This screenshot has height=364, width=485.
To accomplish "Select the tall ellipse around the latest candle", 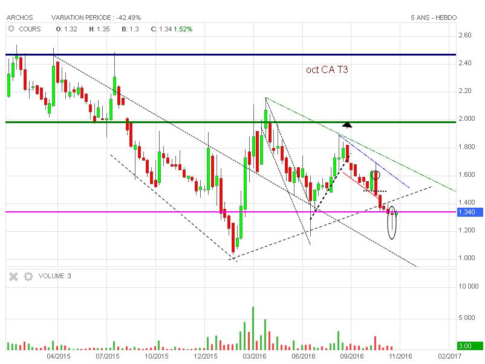I will coord(392,222).
